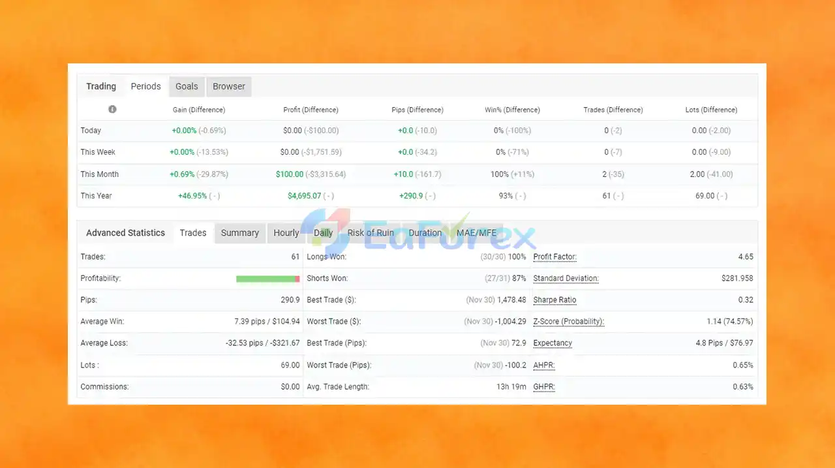Open the Trading tab
The image size is (835, 468).
point(101,86)
